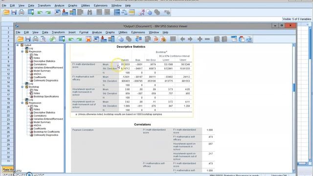Redo icon in Viewer toolbar
This screenshot has width=313, height=176.
(x=79, y=39)
